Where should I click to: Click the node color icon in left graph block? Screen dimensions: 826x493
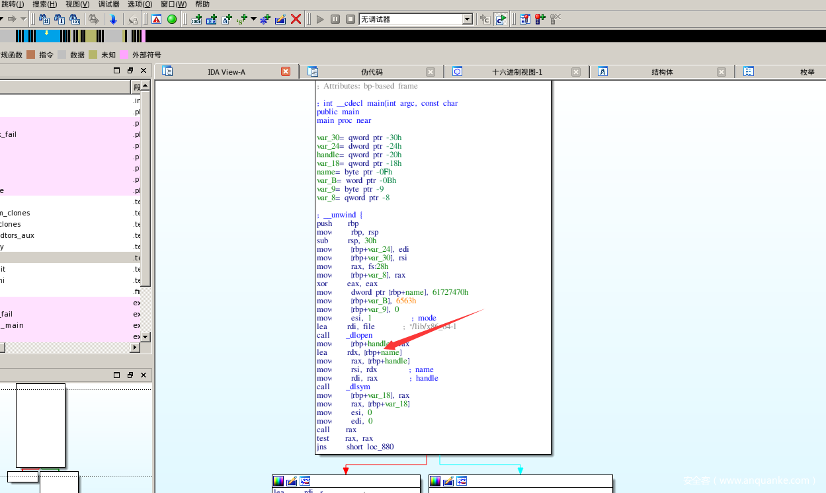click(x=278, y=481)
